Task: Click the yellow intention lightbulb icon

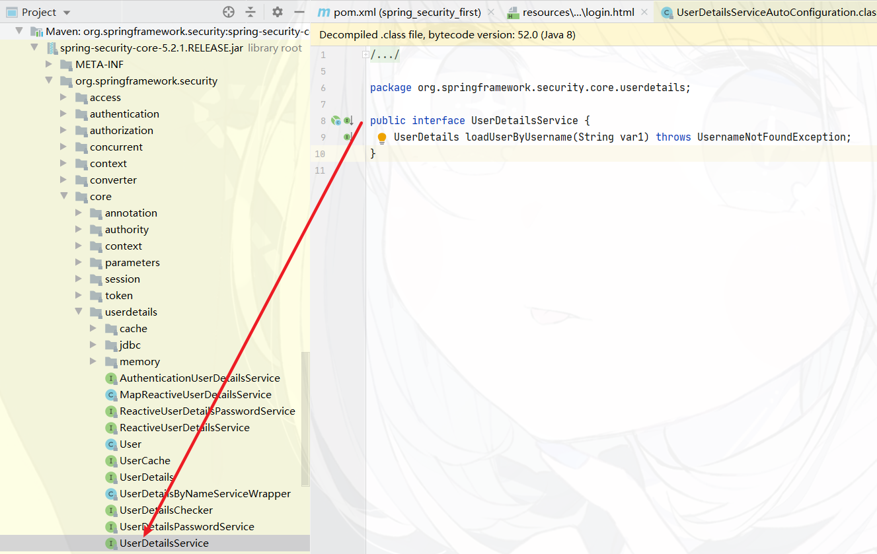Action: [382, 138]
